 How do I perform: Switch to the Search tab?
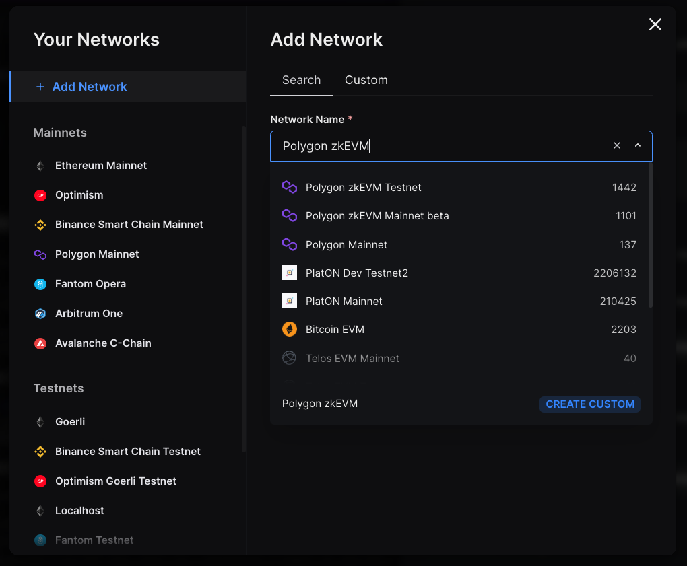click(302, 80)
